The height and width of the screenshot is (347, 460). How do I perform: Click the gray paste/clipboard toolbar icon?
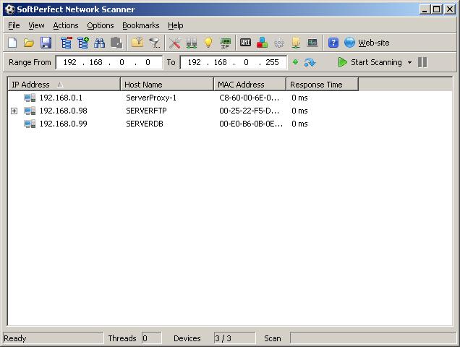pyautogui.click(x=116, y=43)
